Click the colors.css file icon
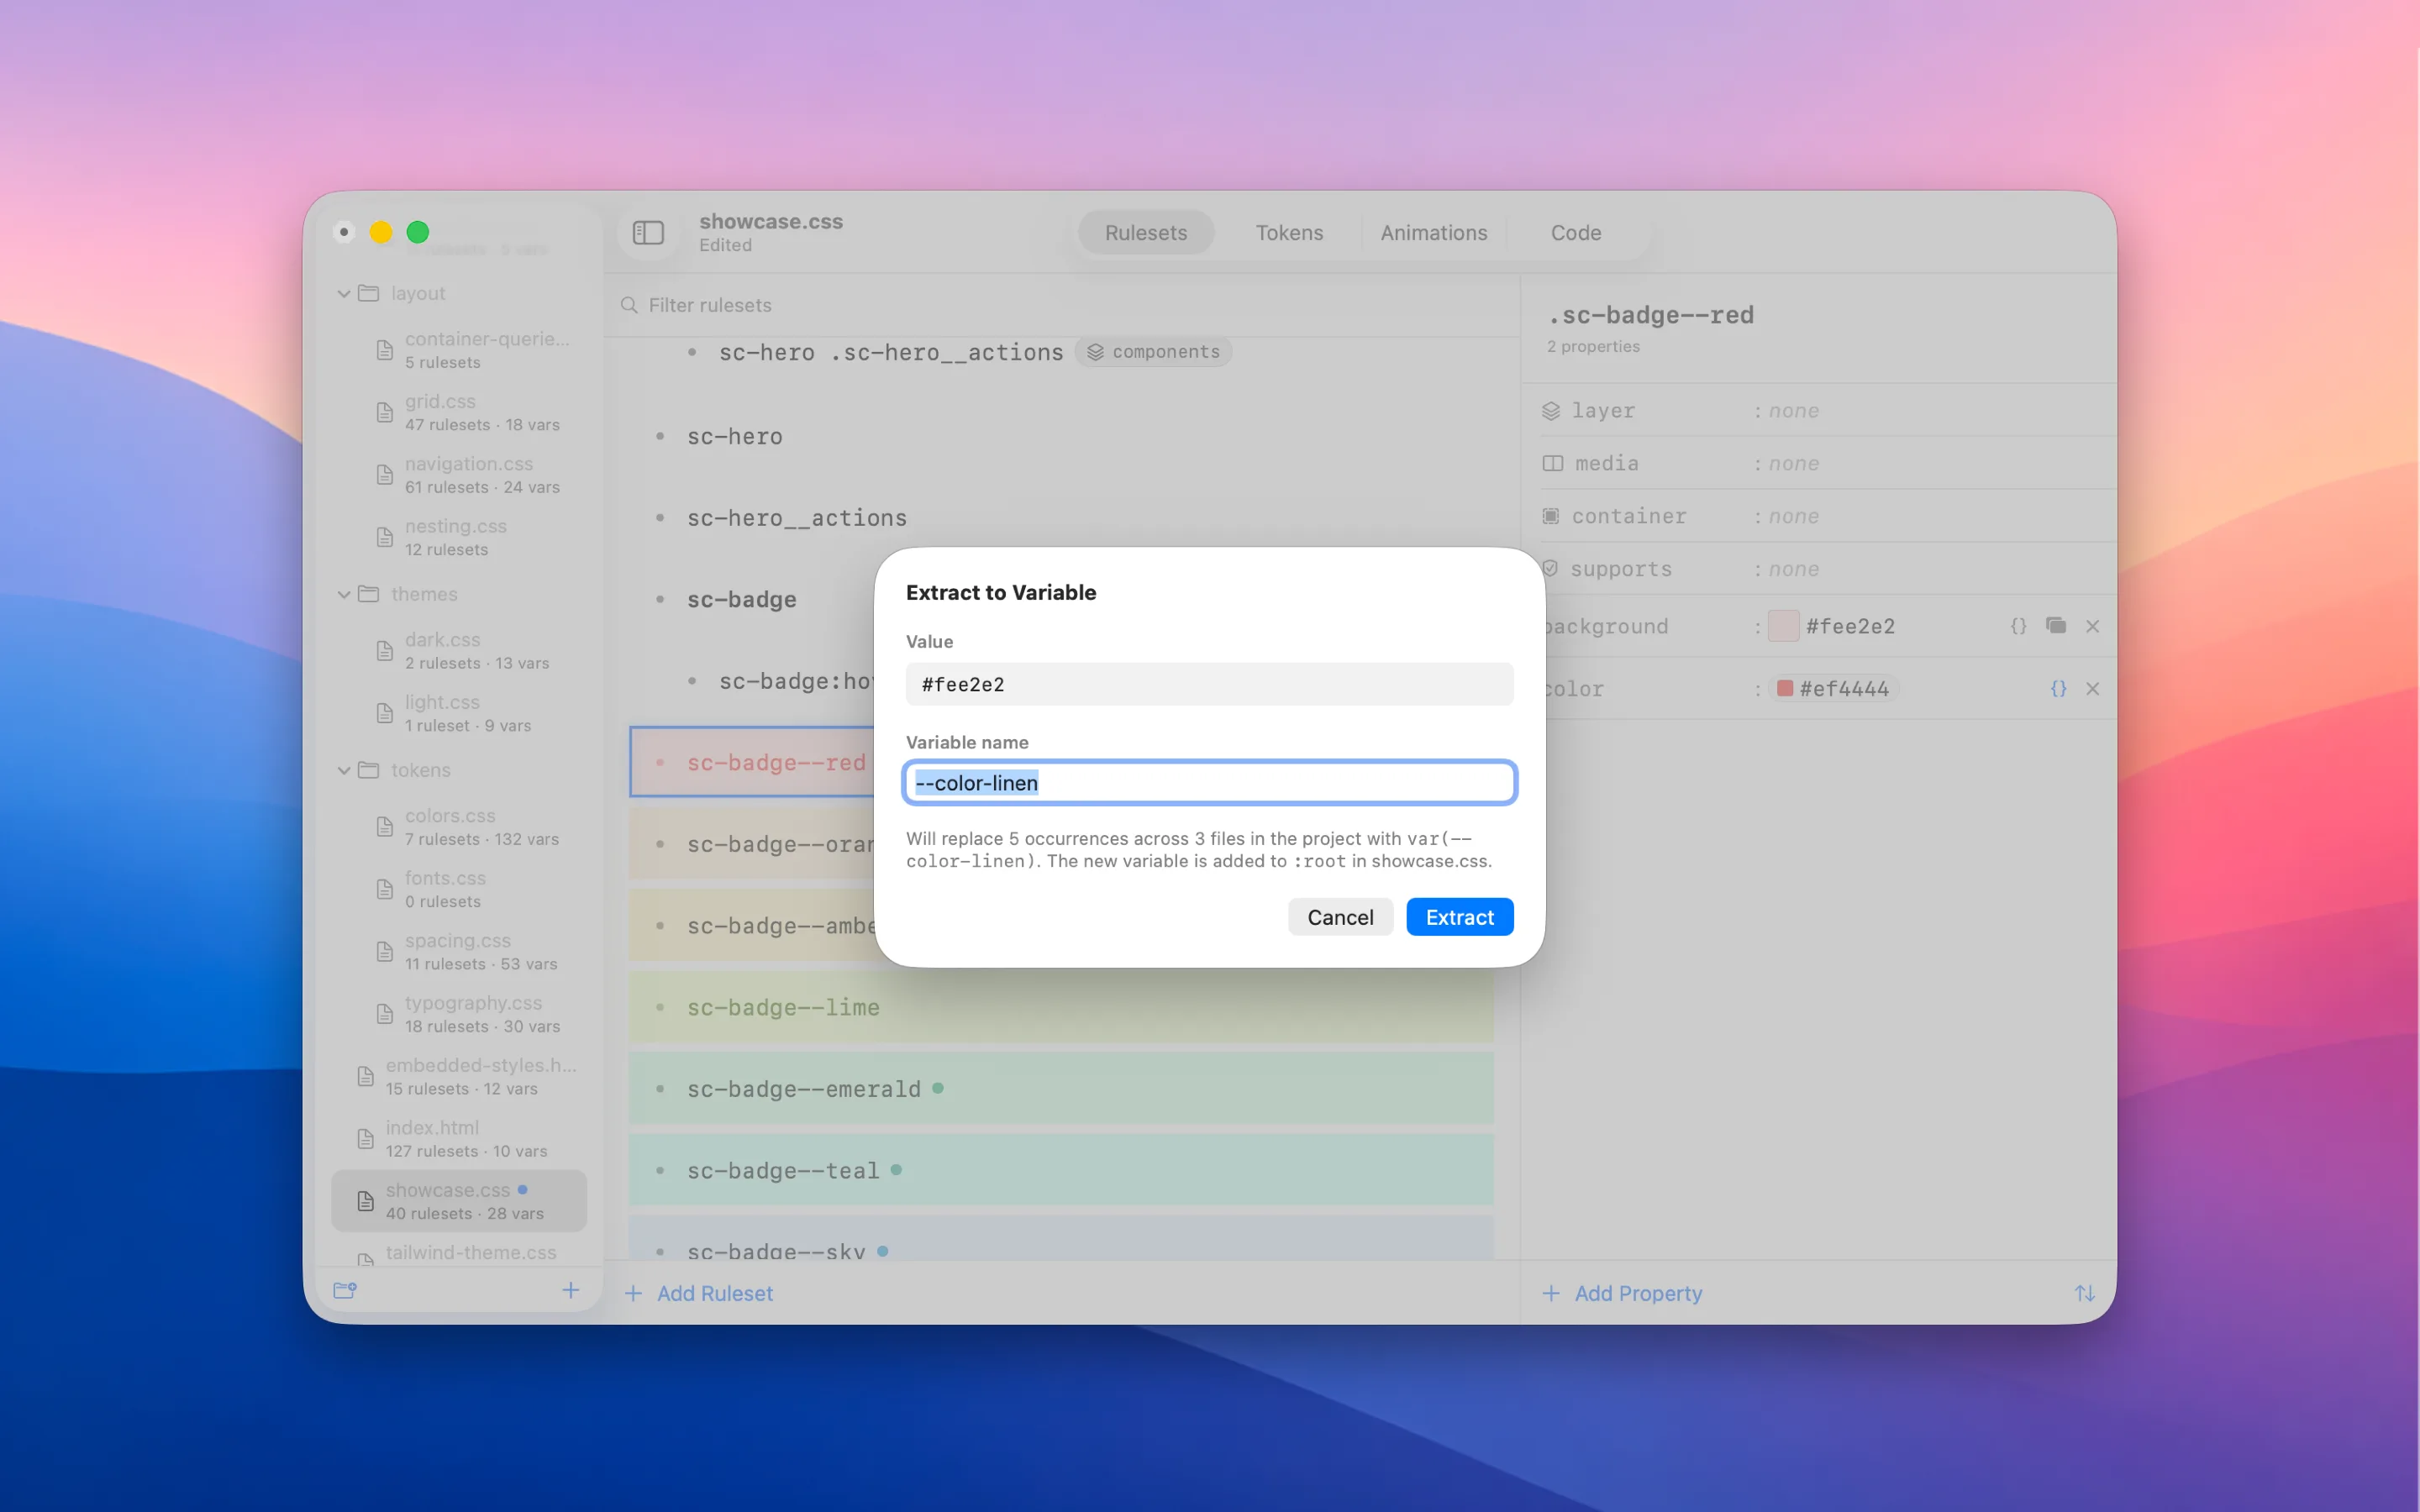 pyautogui.click(x=384, y=827)
